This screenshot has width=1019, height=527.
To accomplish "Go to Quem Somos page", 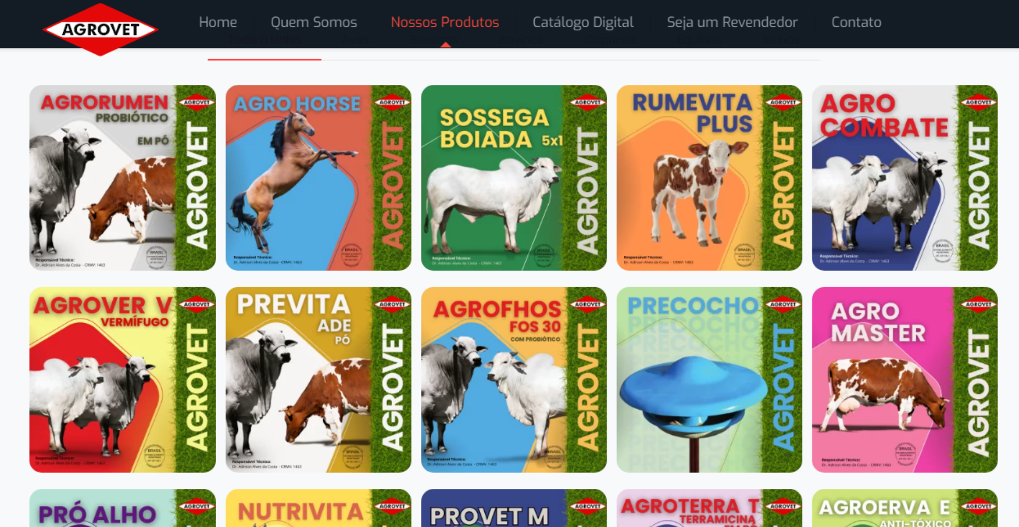I will point(313,22).
